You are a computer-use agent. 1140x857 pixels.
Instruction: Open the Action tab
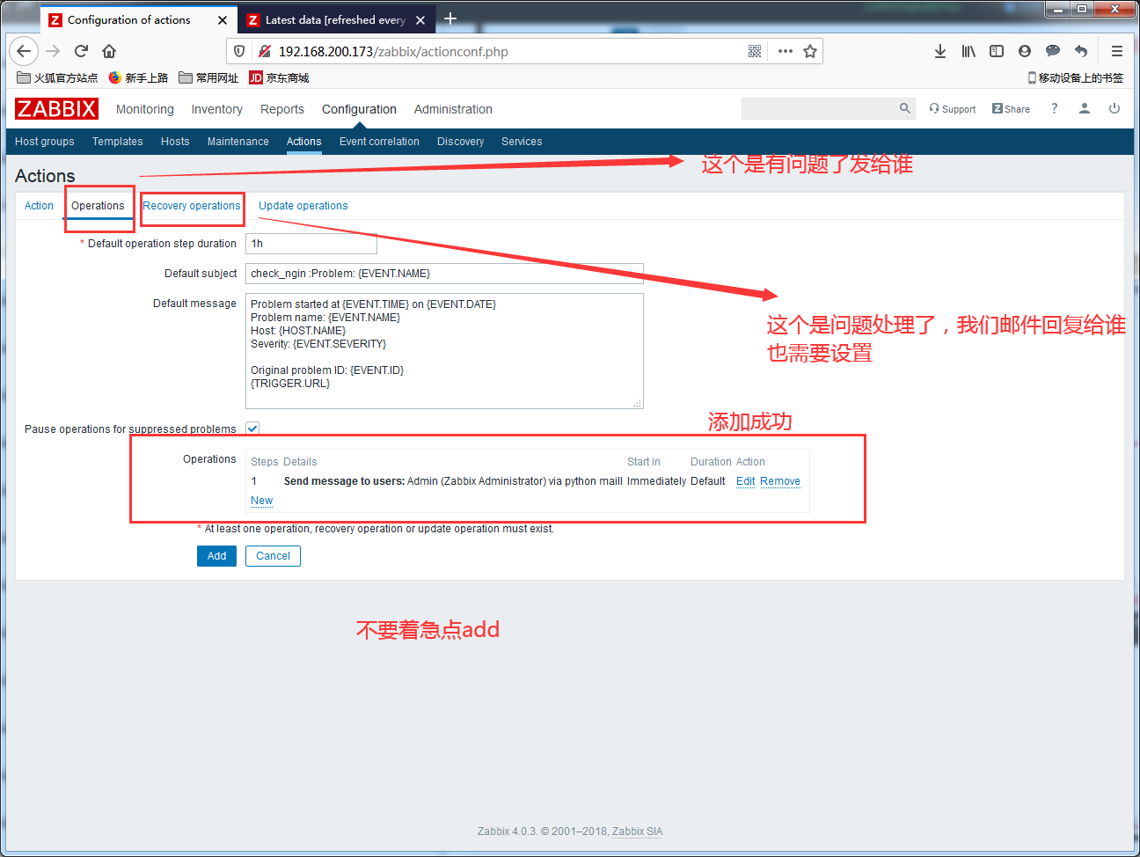[x=39, y=206]
